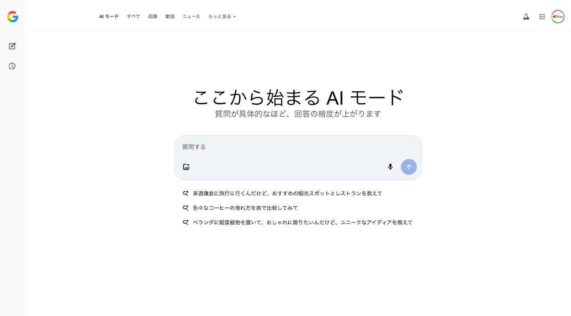Choose the 来週鎌倉に旅行 suggestion text
This screenshot has width=571, height=316.
tap(287, 194)
